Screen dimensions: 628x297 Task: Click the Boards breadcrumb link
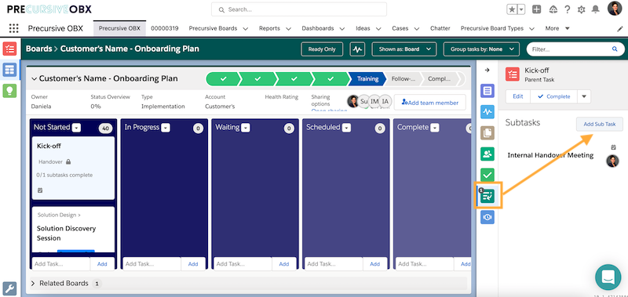[38, 49]
